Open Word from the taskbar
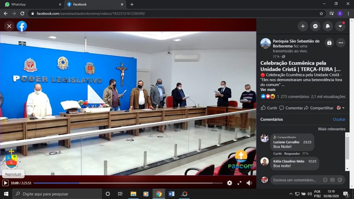Screen dimensions: 354x199 171,194
